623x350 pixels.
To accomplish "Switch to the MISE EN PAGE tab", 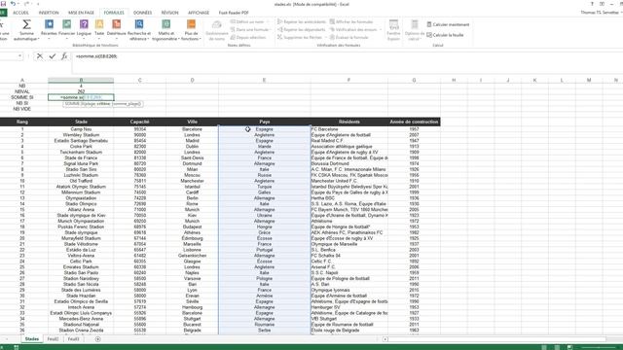I will click(81, 13).
